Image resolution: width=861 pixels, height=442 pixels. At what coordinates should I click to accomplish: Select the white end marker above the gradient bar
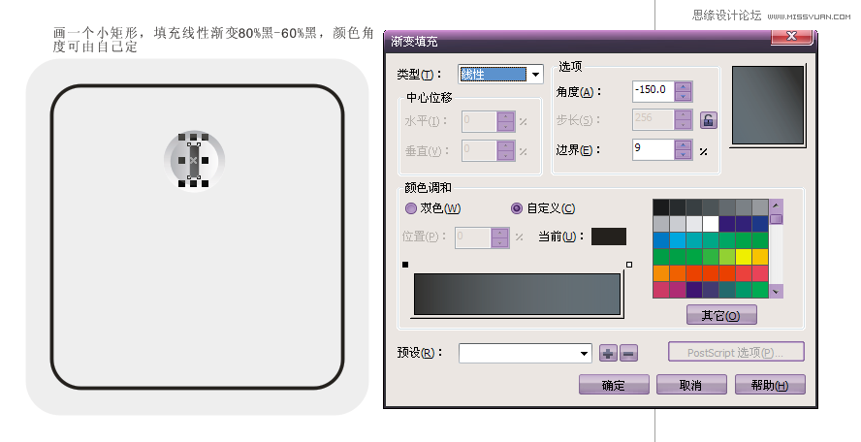[x=629, y=265]
